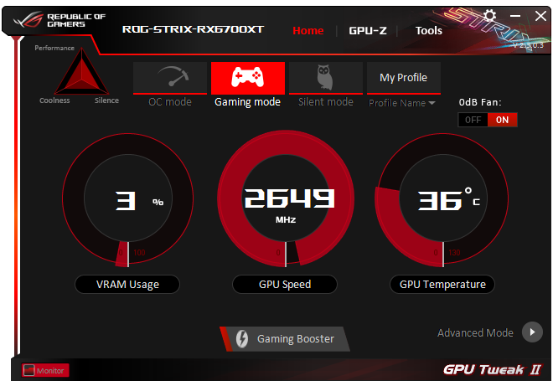The image size is (553, 381).
Task: Go to the Home tab
Action: click(x=308, y=31)
